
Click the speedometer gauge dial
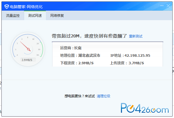(28, 49)
